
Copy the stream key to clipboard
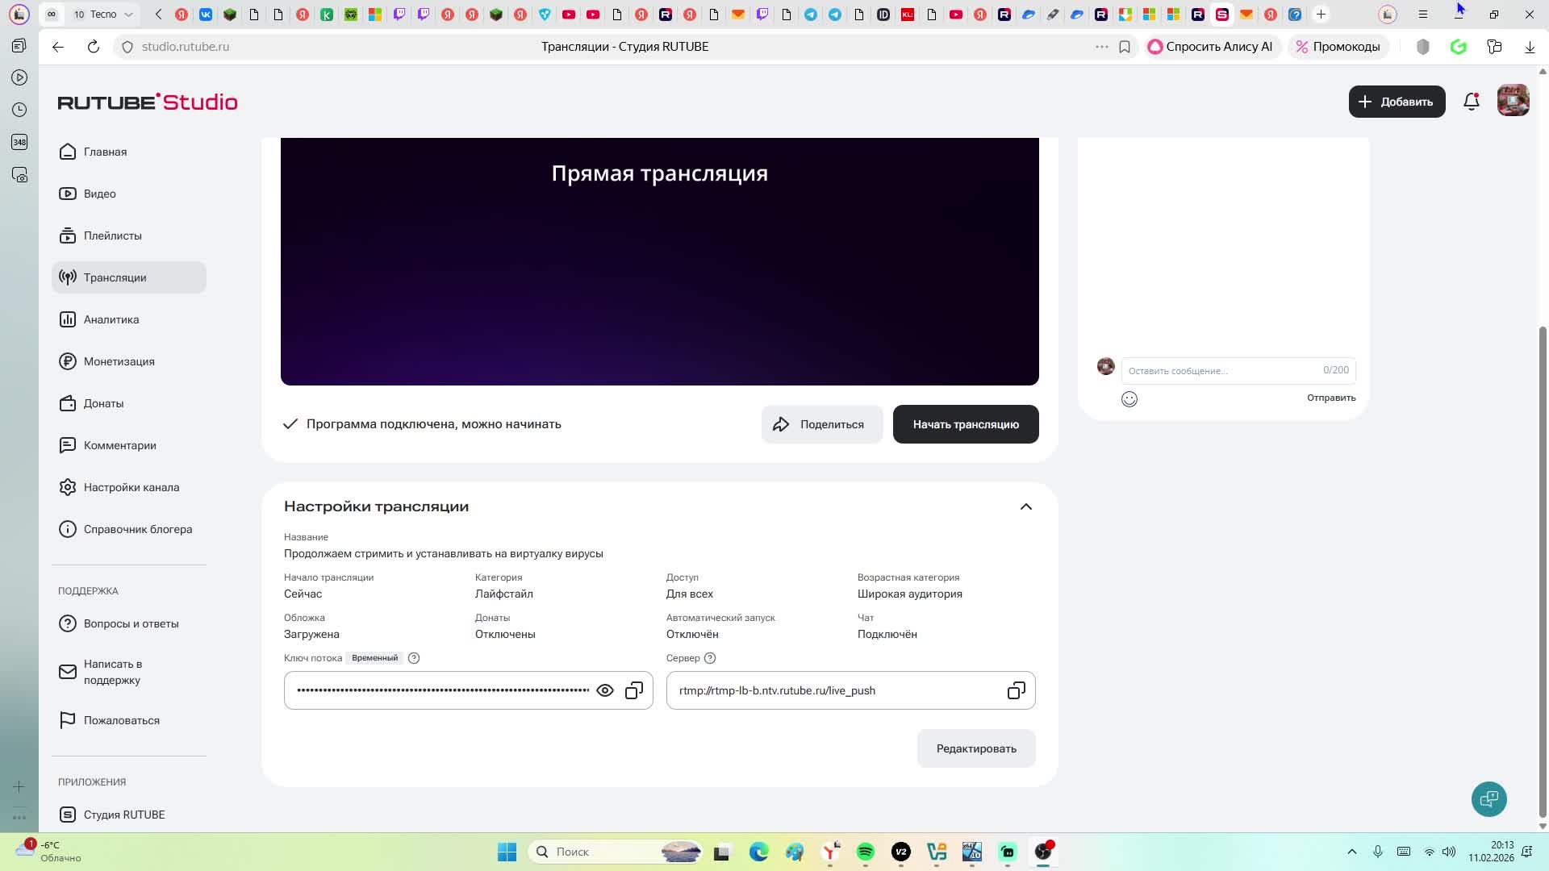click(x=634, y=691)
